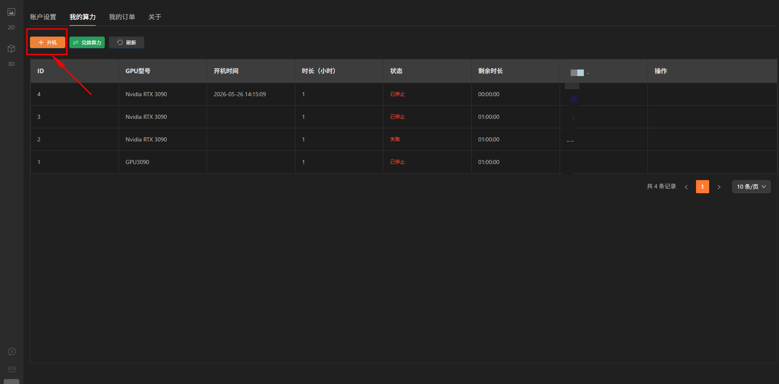Click ID 1 in the table
This screenshot has width=779, height=384.
tap(39, 162)
